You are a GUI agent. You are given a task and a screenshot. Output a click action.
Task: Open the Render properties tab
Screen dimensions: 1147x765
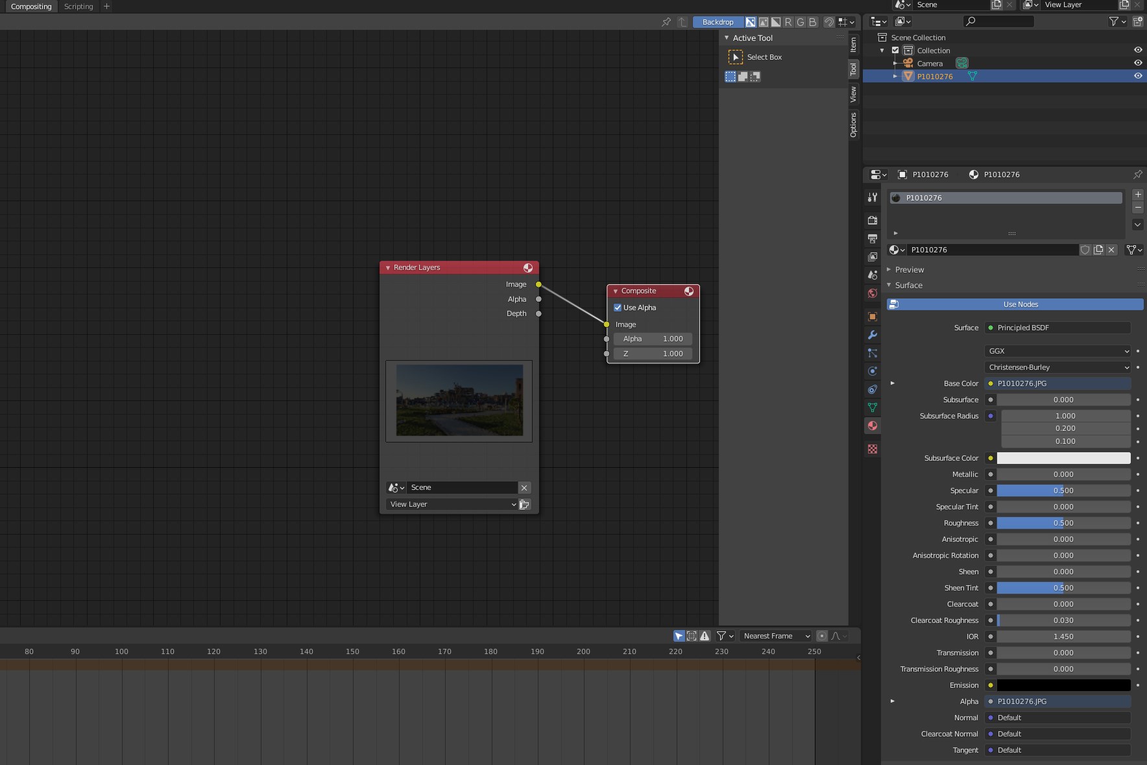(873, 221)
